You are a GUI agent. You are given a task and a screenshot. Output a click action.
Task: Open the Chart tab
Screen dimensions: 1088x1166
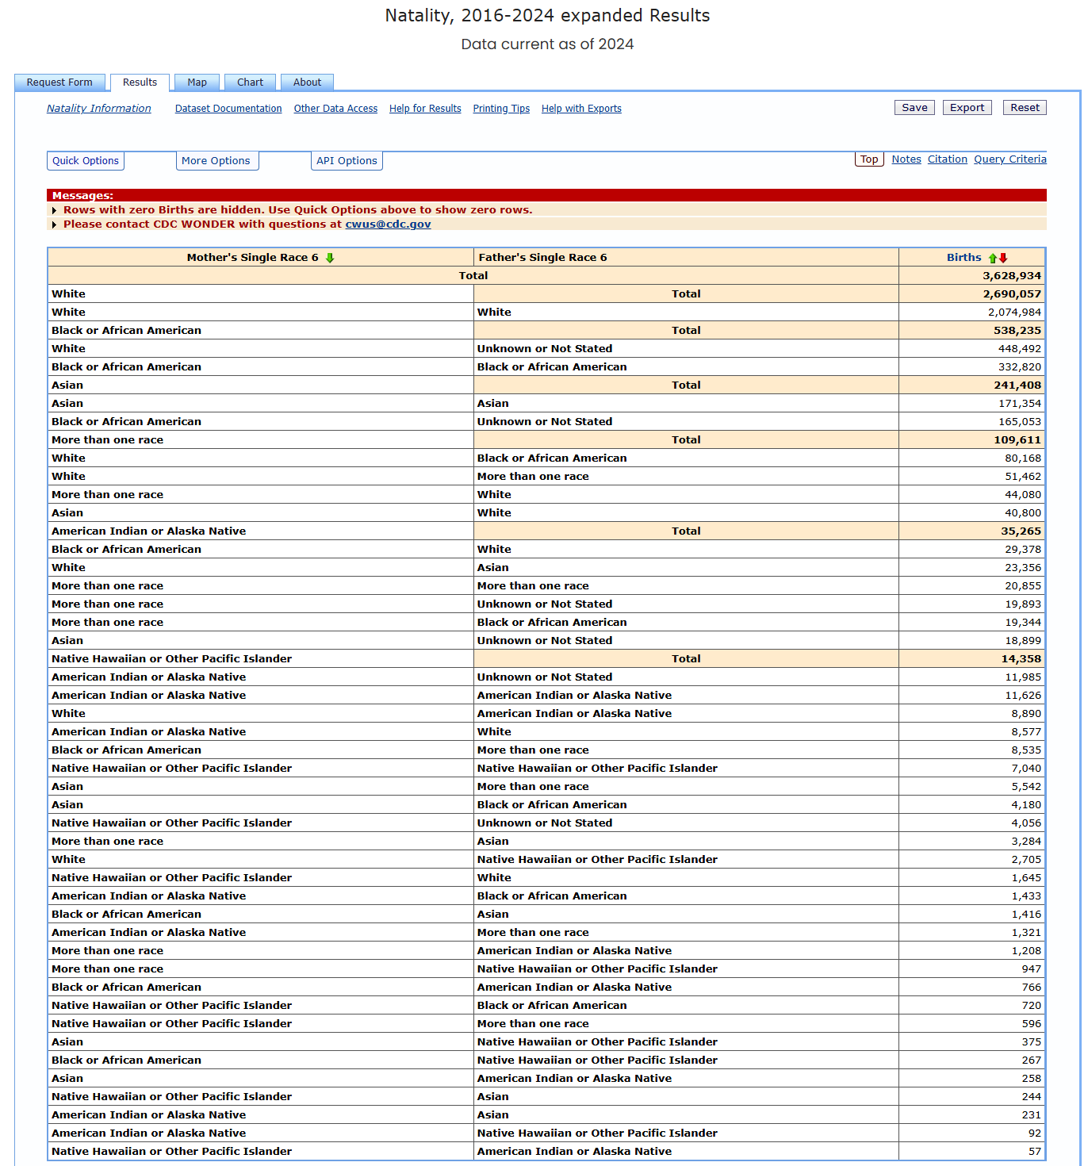250,82
